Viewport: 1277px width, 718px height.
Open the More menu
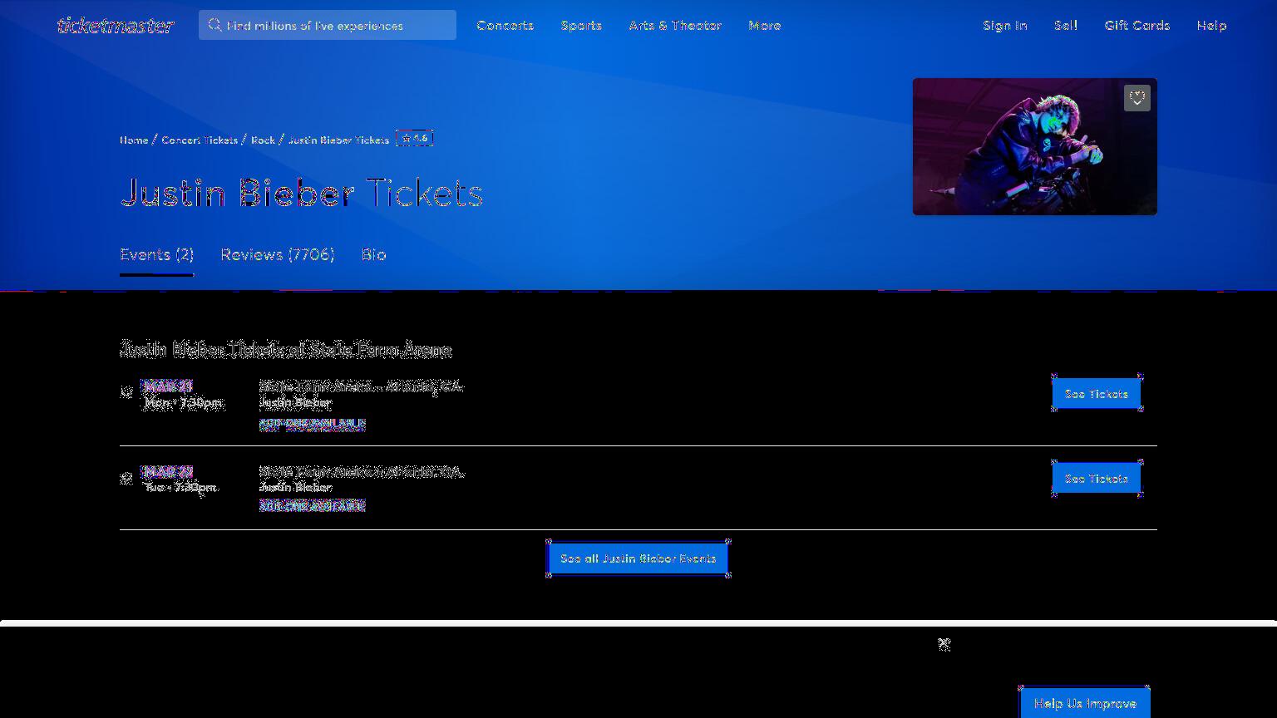765,26
